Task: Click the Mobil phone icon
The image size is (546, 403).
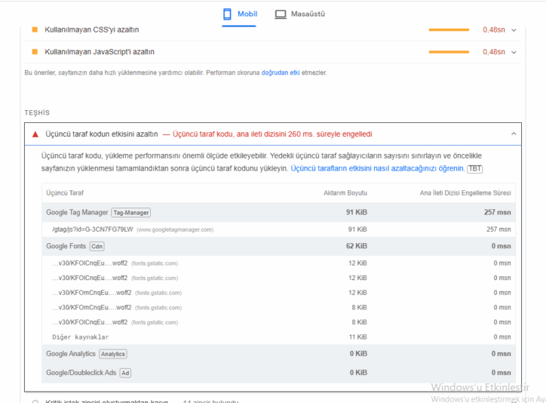Action: tap(227, 14)
